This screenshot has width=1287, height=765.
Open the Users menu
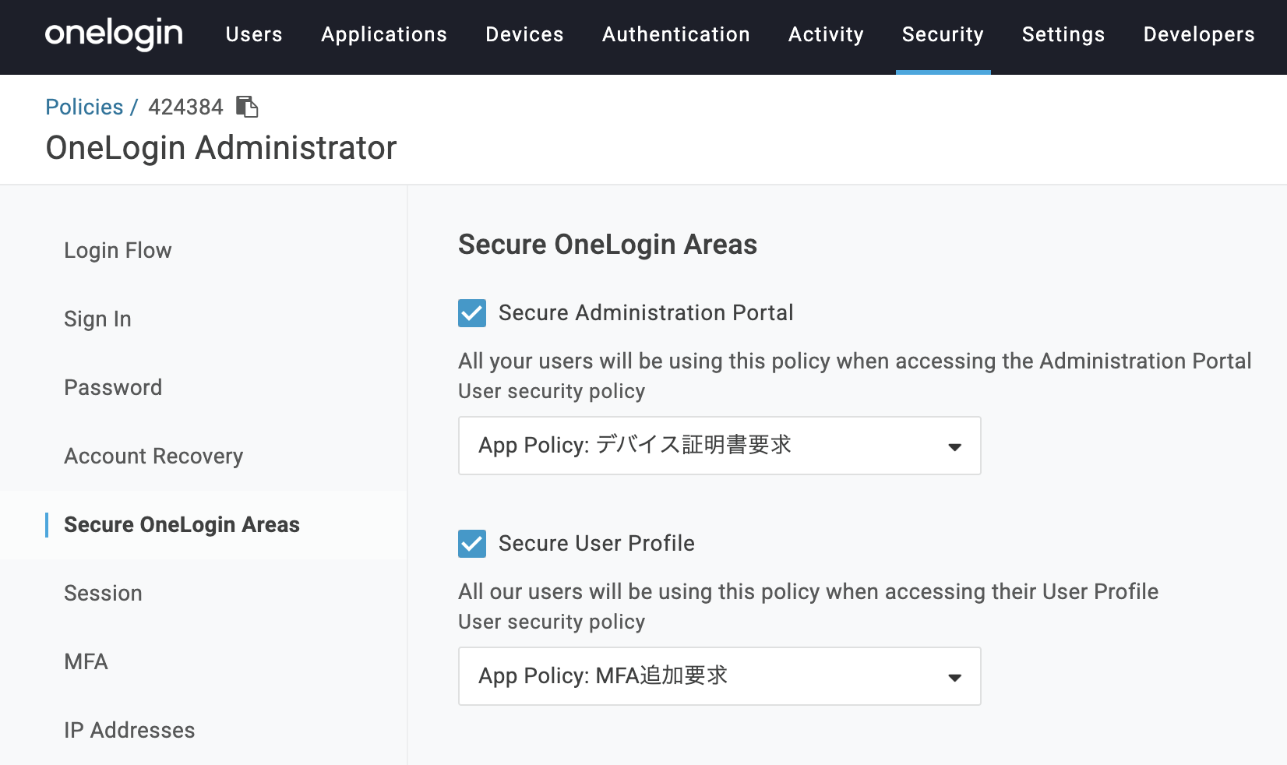pos(254,34)
